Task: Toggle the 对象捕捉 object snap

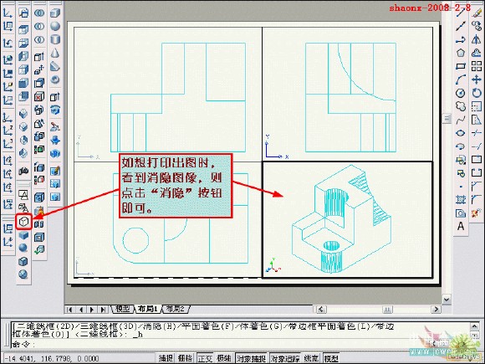Action: (251, 358)
